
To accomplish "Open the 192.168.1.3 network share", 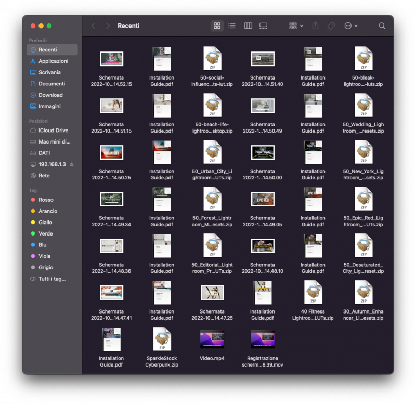I will pos(53,164).
